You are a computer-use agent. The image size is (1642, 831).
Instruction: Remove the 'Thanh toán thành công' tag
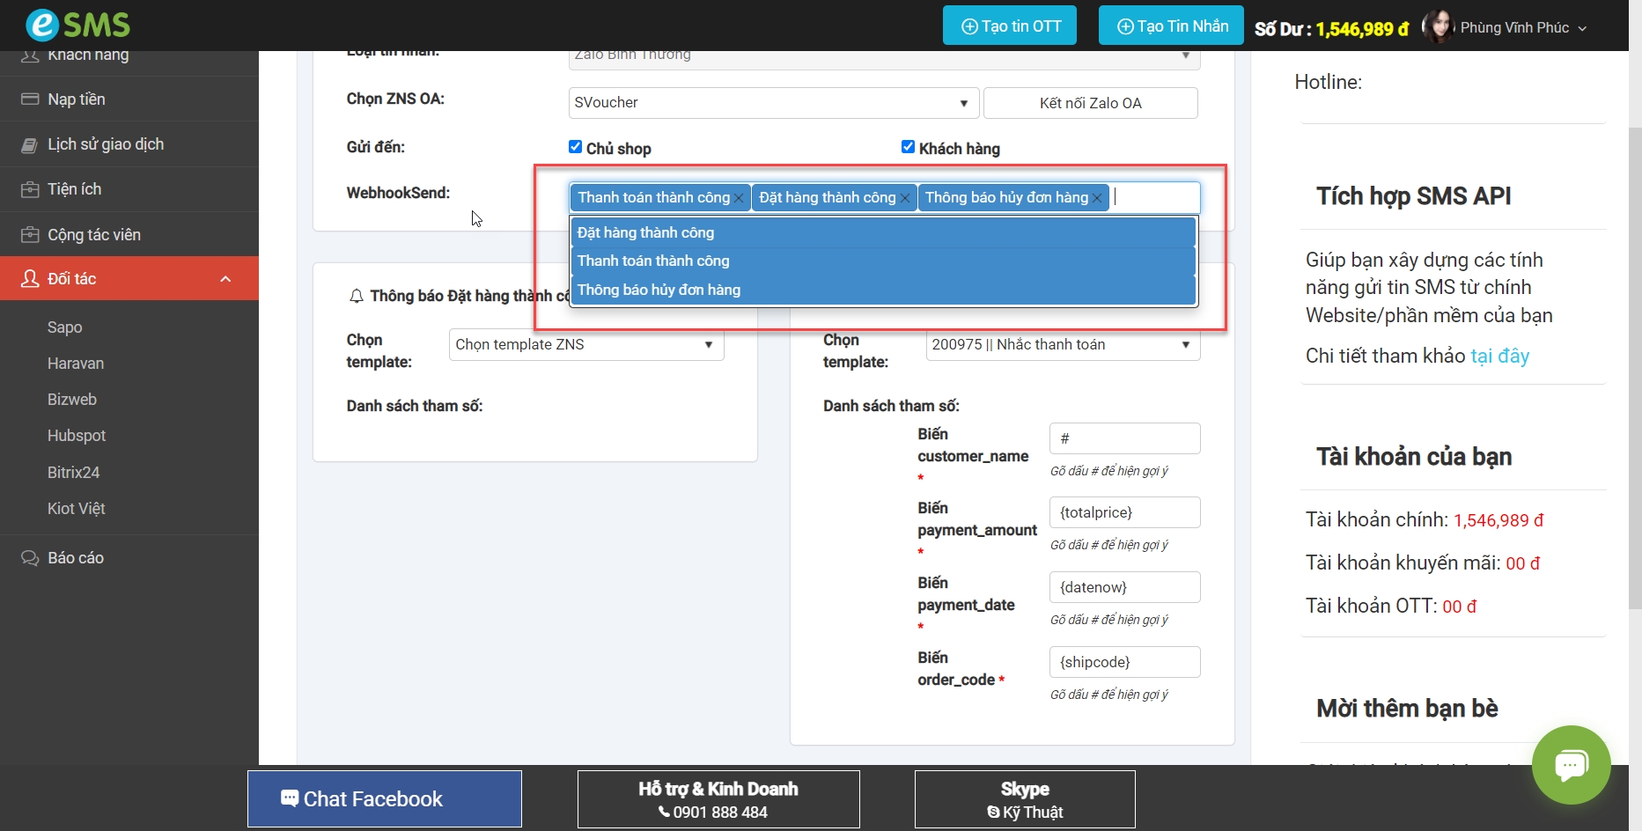(739, 198)
